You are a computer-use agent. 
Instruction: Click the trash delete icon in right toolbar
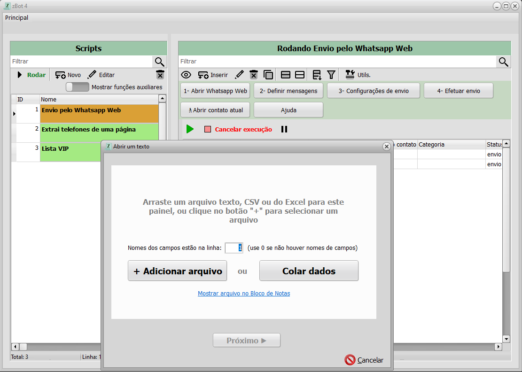click(x=254, y=75)
